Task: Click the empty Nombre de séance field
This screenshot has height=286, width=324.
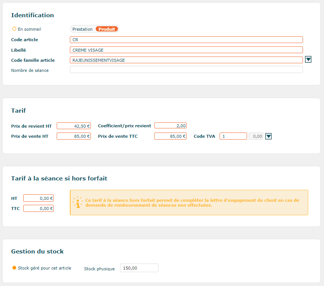Action: [x=186, y=69]
